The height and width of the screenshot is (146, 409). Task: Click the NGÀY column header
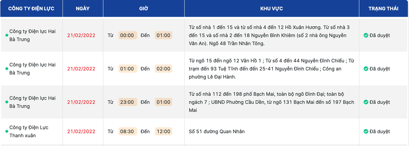(x=83, y=8)
